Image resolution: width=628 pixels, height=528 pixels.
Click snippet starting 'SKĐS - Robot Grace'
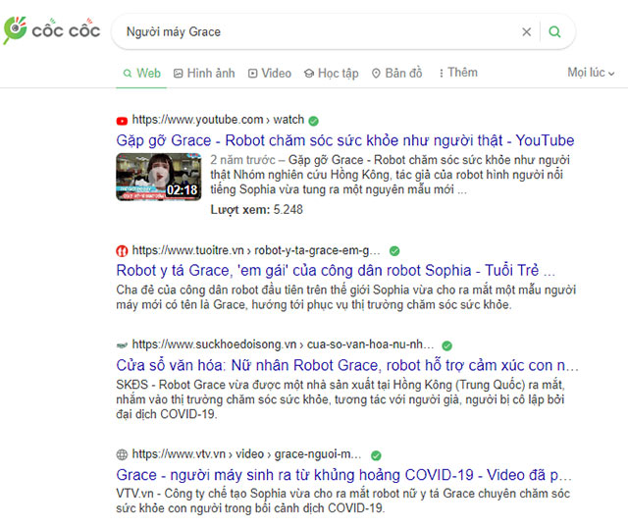(x=340, y=399)
